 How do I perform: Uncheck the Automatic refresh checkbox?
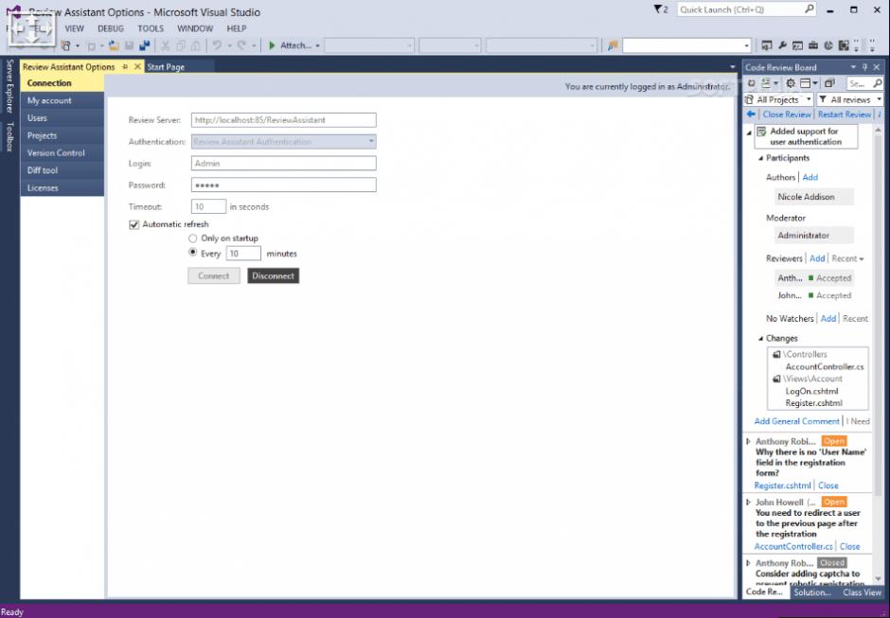pos(134,224)
